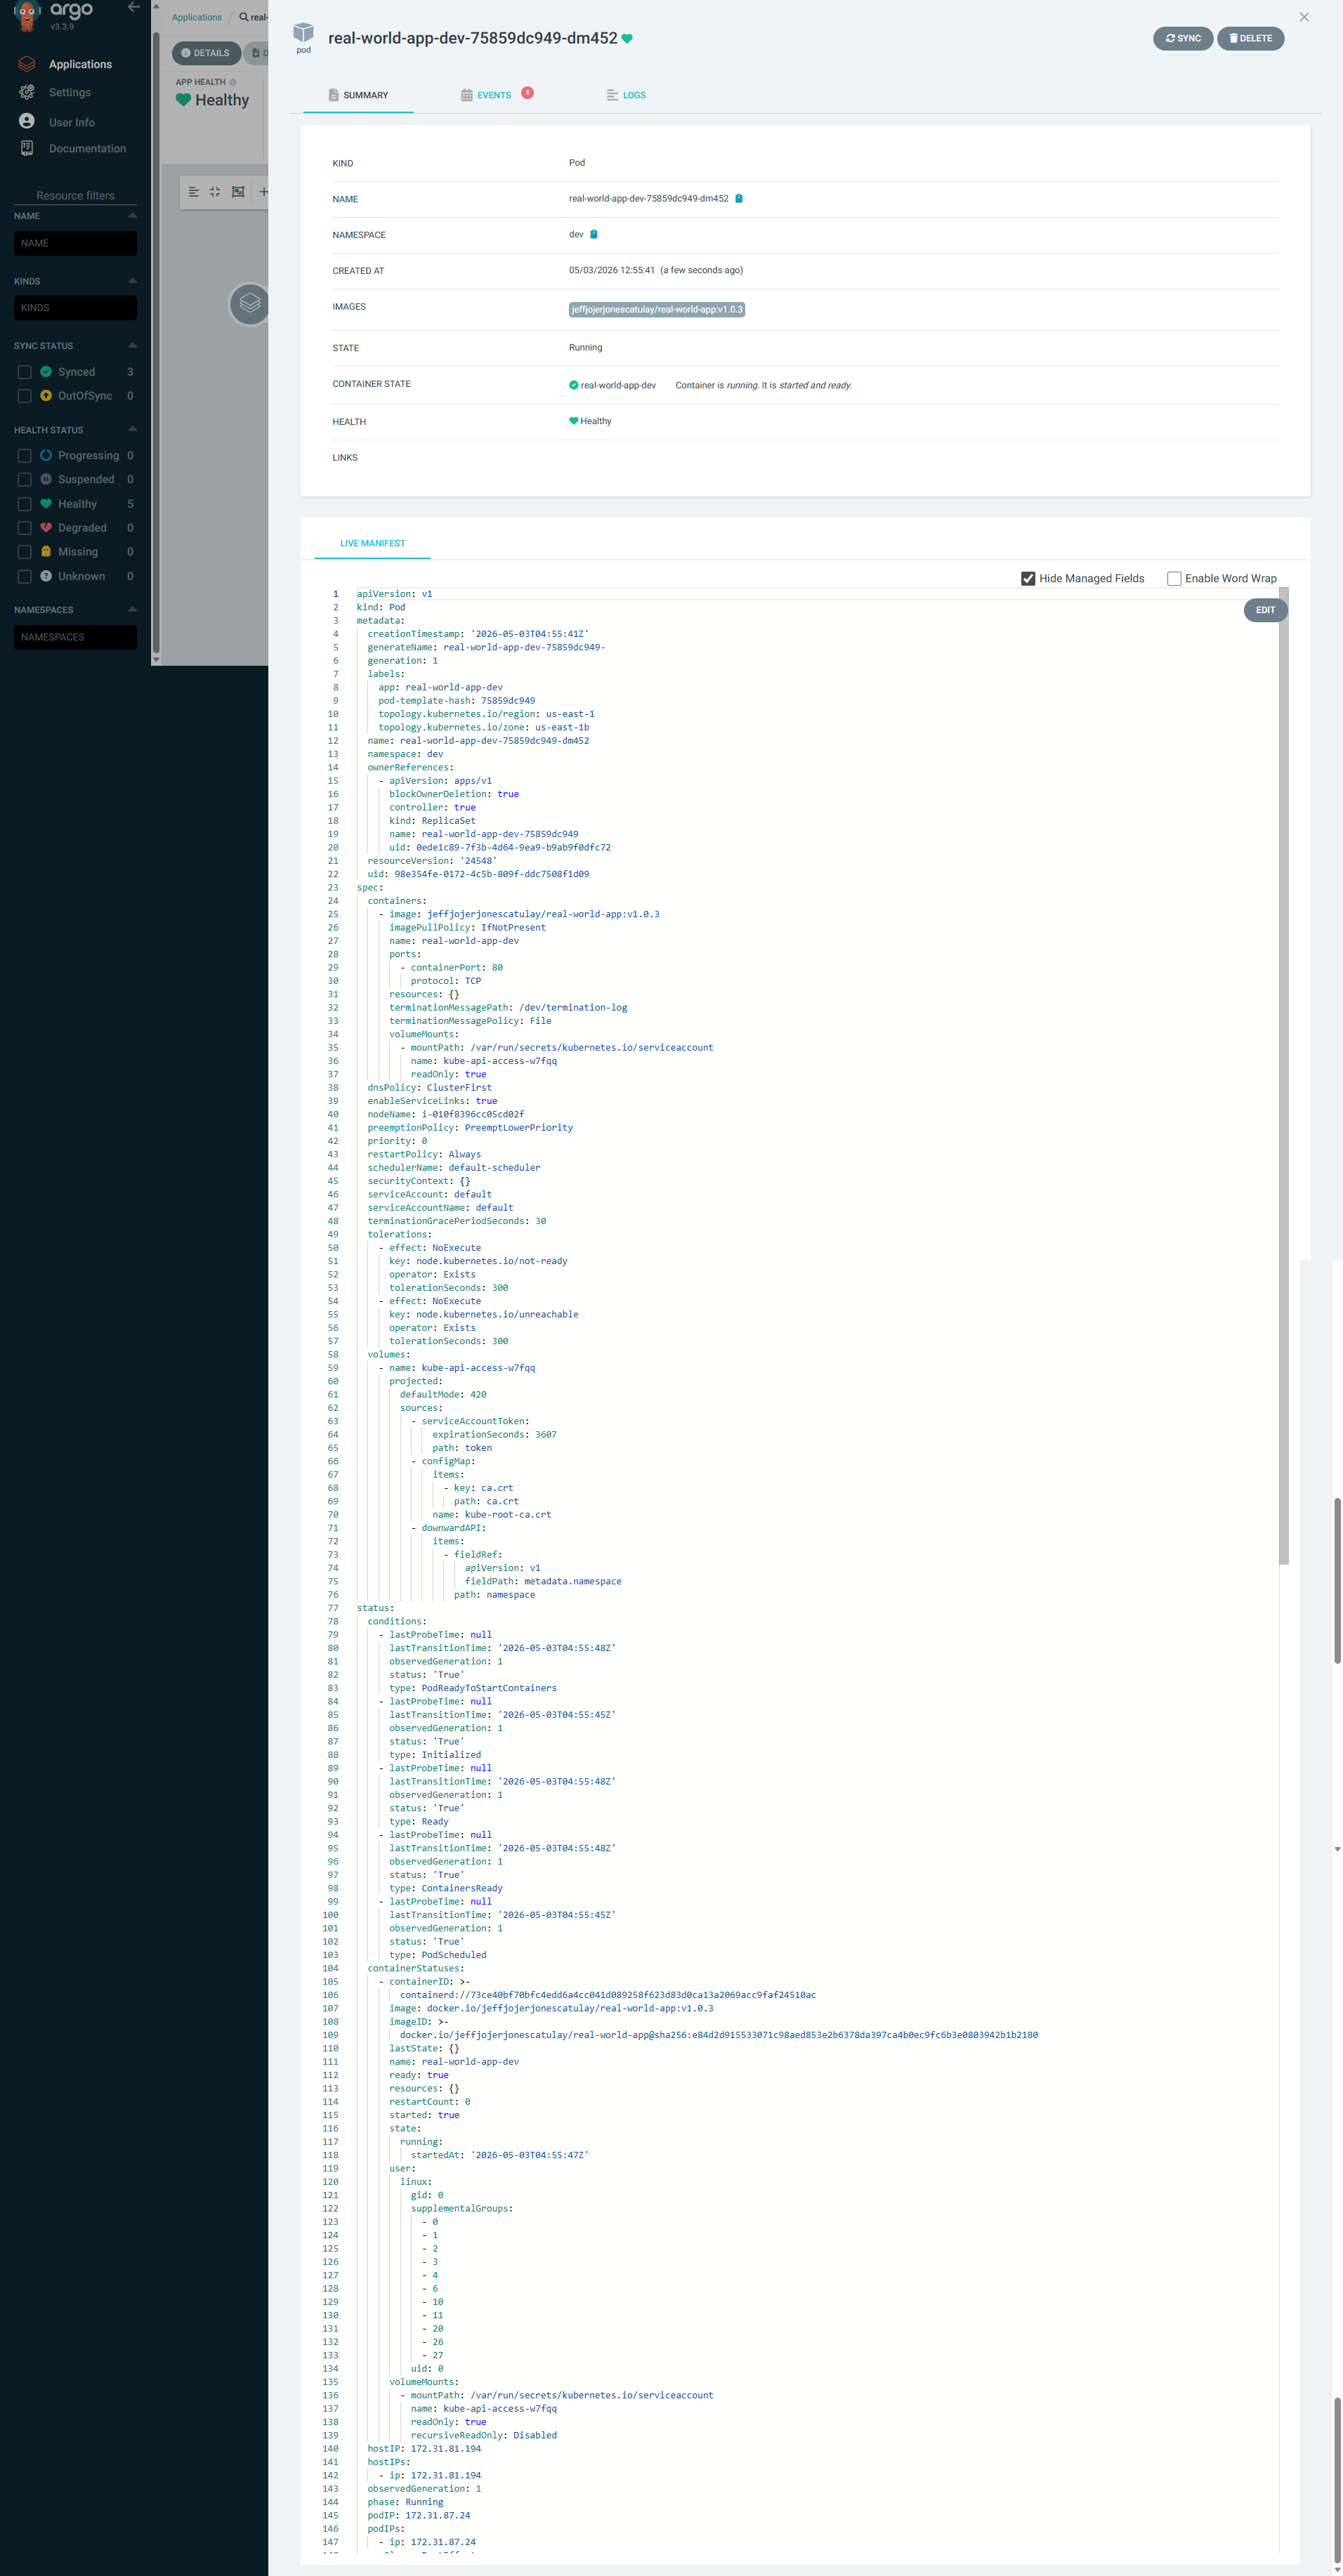
Task: Click the DETAILS button in the app toolbar
Action: point(206,53)
